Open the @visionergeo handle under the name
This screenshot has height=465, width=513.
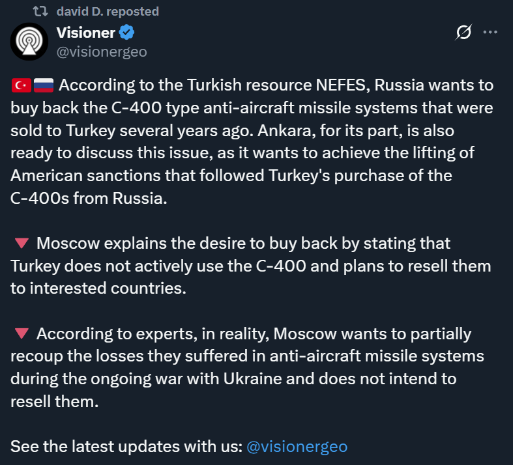[102, 51]
